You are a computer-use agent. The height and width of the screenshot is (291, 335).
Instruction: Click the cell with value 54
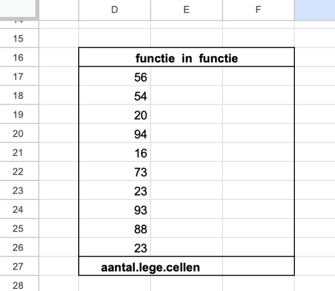point(115,96)
